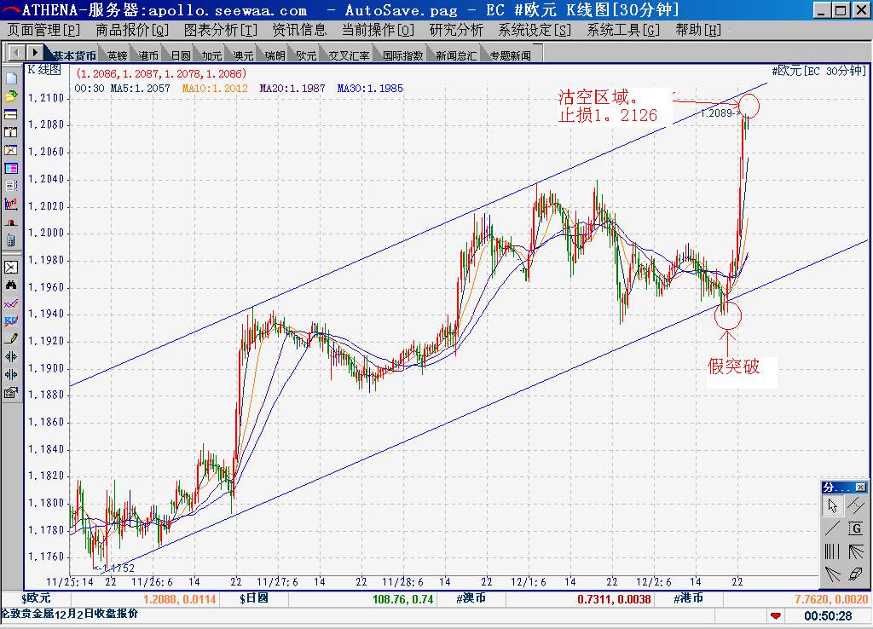Click the right tab scroll arrow

coord(34,53)
